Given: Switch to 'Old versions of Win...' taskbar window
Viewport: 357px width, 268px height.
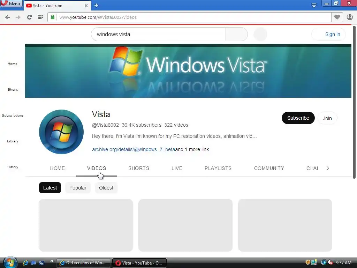Looking at the screenshot, I should point(84,263).
